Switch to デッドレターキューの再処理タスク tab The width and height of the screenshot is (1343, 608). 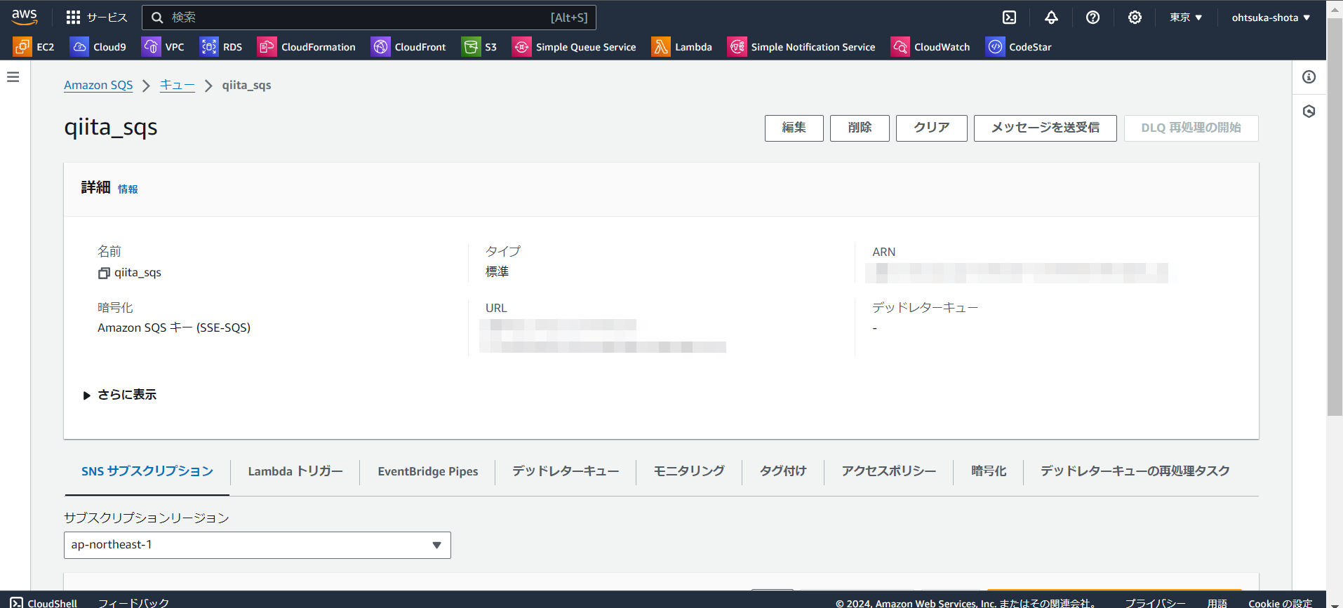click(1135, 471)
